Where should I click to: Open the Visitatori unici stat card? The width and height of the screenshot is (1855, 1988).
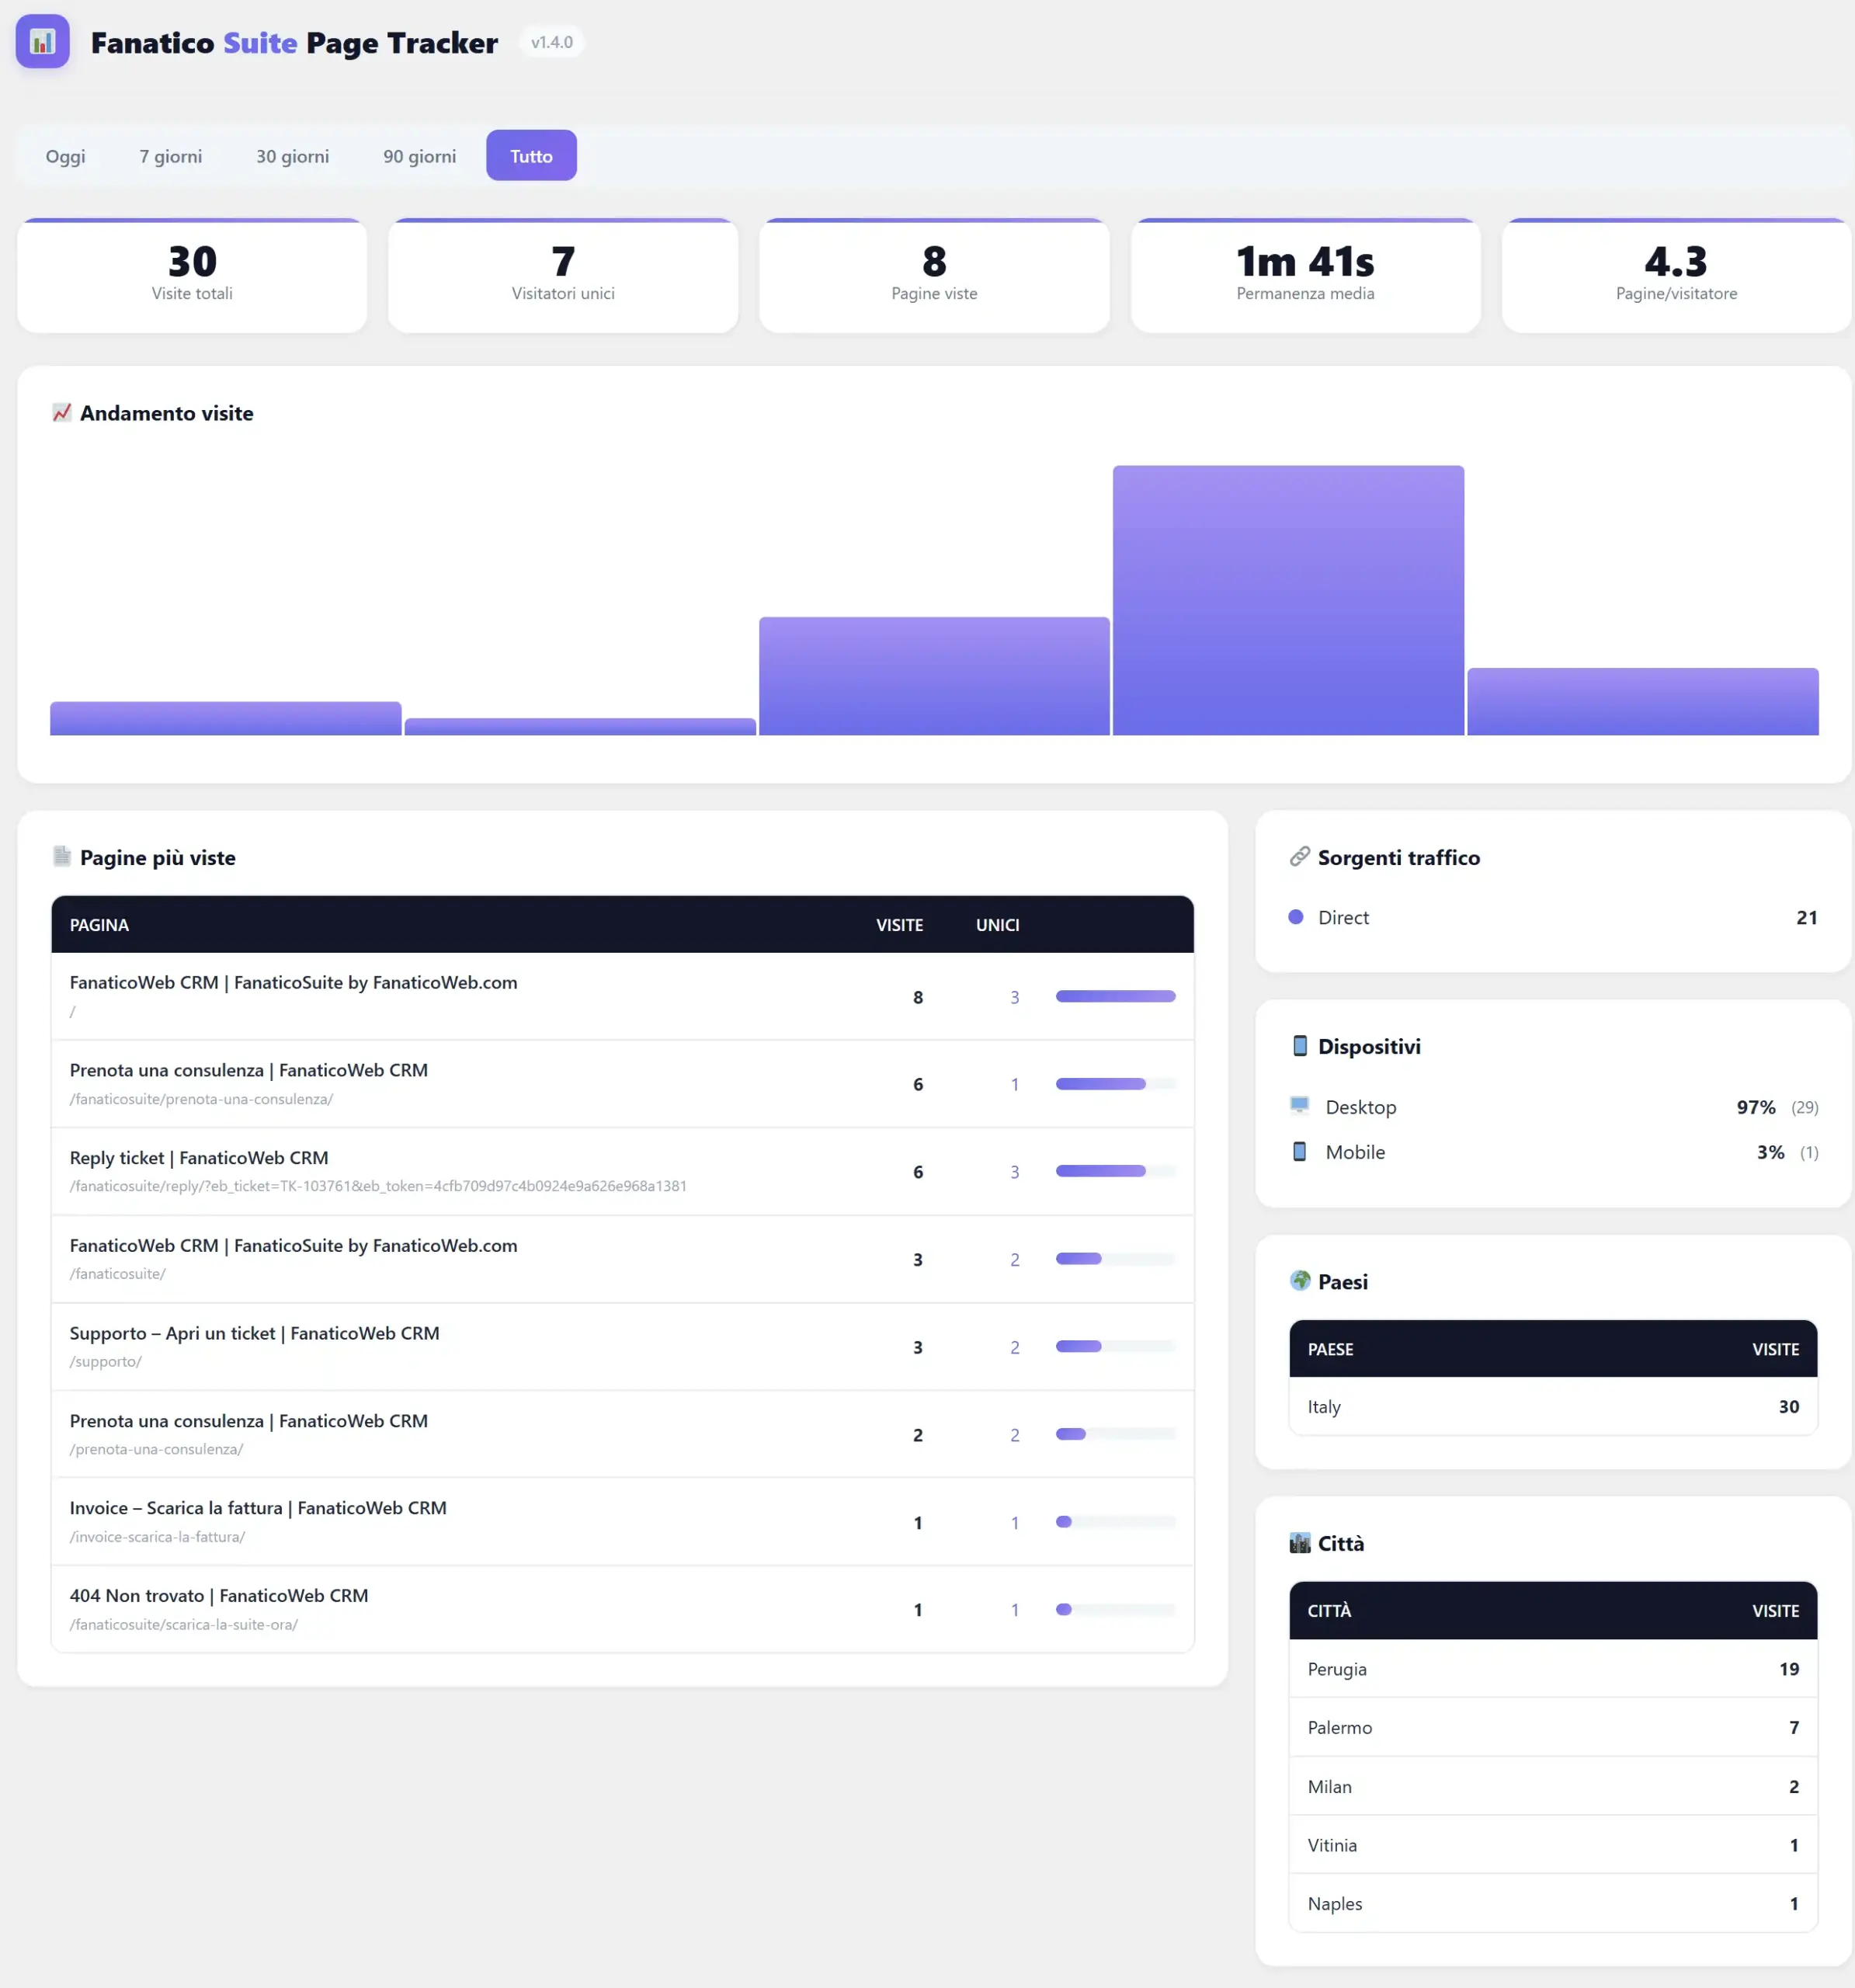(563, 276)
